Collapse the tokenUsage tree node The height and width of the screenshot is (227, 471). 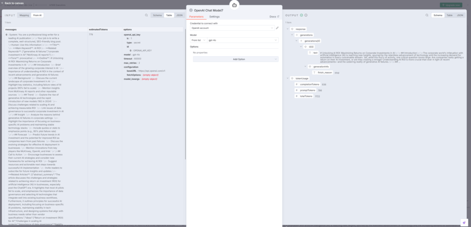pyautogui.click(x=287, y=78)
